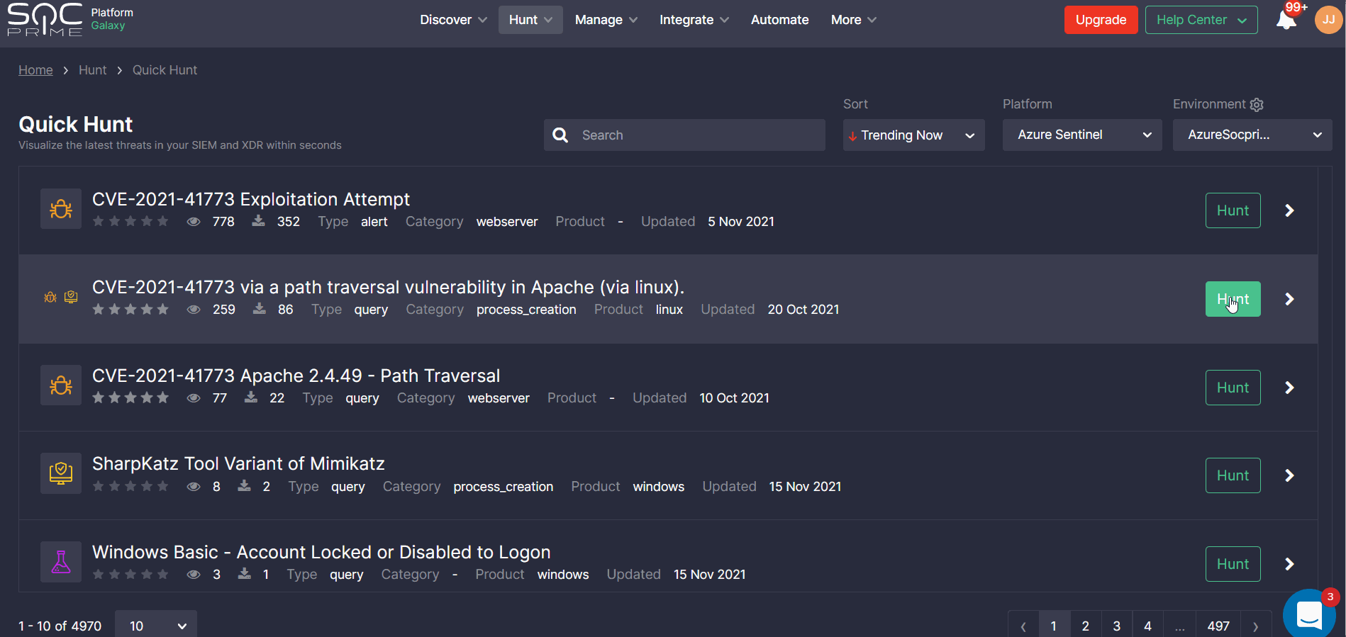This screenshot has width=1346, height=637.
Task: Open the Azure Sentinel platform dropdown
Action: pos(1081,135)
